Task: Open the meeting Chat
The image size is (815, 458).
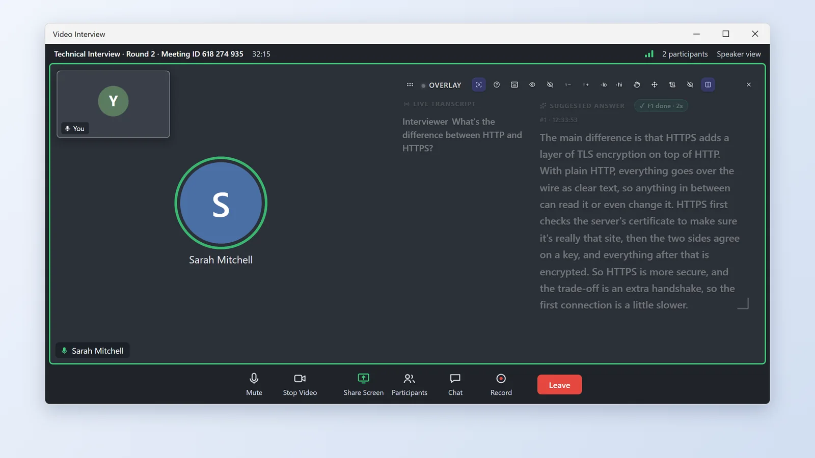Action: (x=455, y=384)
